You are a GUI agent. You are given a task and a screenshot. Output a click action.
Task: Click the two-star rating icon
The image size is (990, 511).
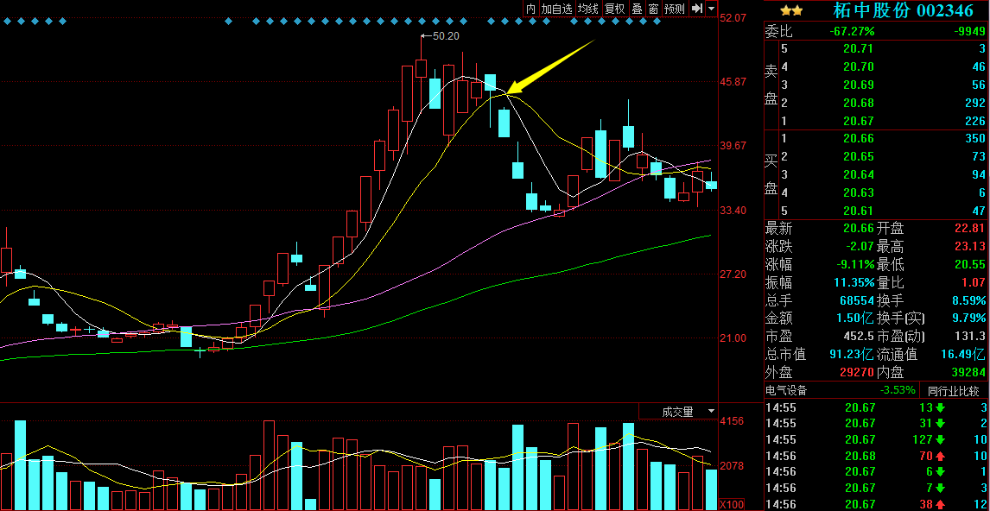click(791, 10)
